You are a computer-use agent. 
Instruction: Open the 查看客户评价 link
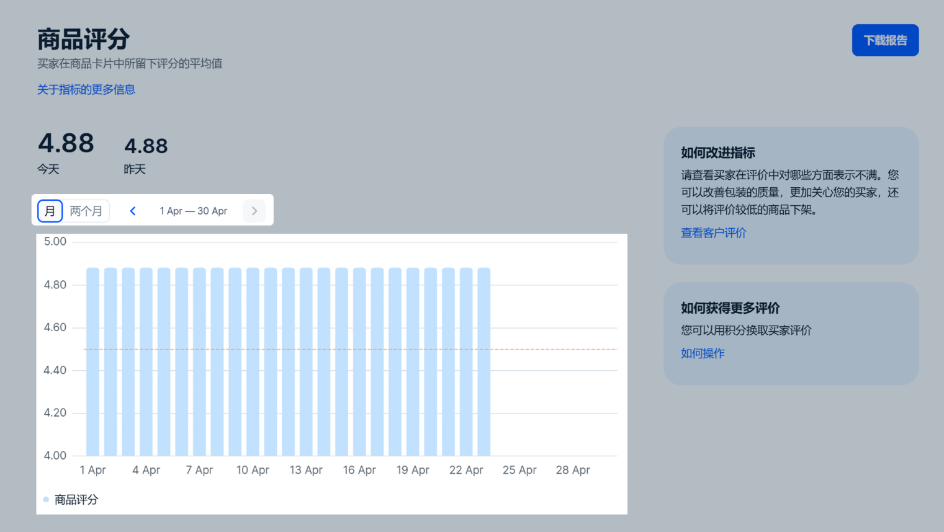click(x=713, y=233)
